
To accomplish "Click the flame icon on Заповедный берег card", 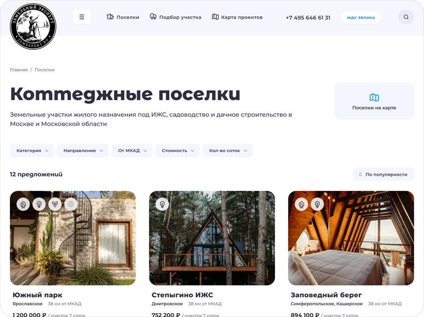I will pos(301,204).
